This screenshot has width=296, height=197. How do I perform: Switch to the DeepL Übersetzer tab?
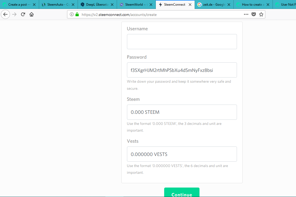pyautogui.click(x=97, y=5)
